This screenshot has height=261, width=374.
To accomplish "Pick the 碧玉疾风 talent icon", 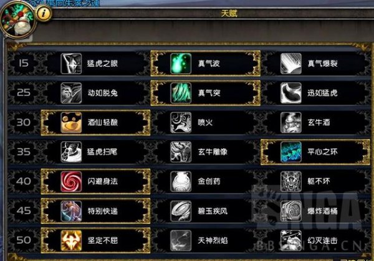I will click(x=181, y=211).
